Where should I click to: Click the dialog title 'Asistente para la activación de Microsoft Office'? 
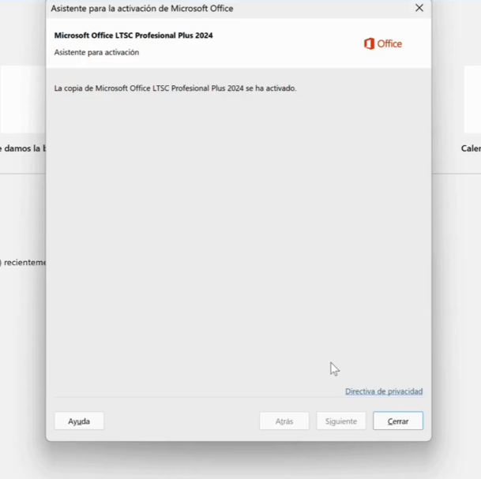142,8
